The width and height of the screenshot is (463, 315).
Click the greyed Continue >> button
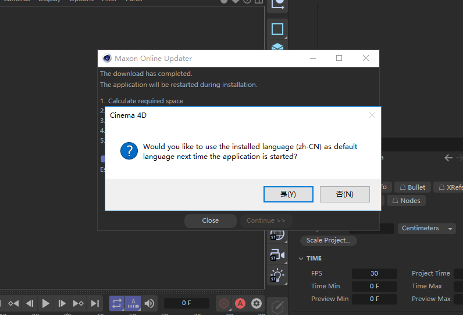[x=266, y=220]
